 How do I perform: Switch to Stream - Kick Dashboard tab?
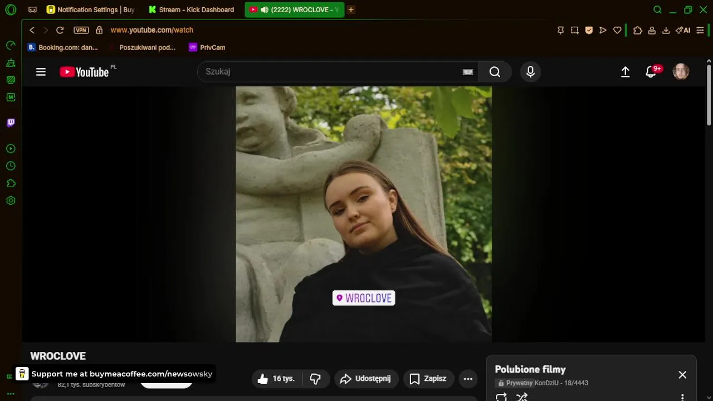click(x=191, y=9)
